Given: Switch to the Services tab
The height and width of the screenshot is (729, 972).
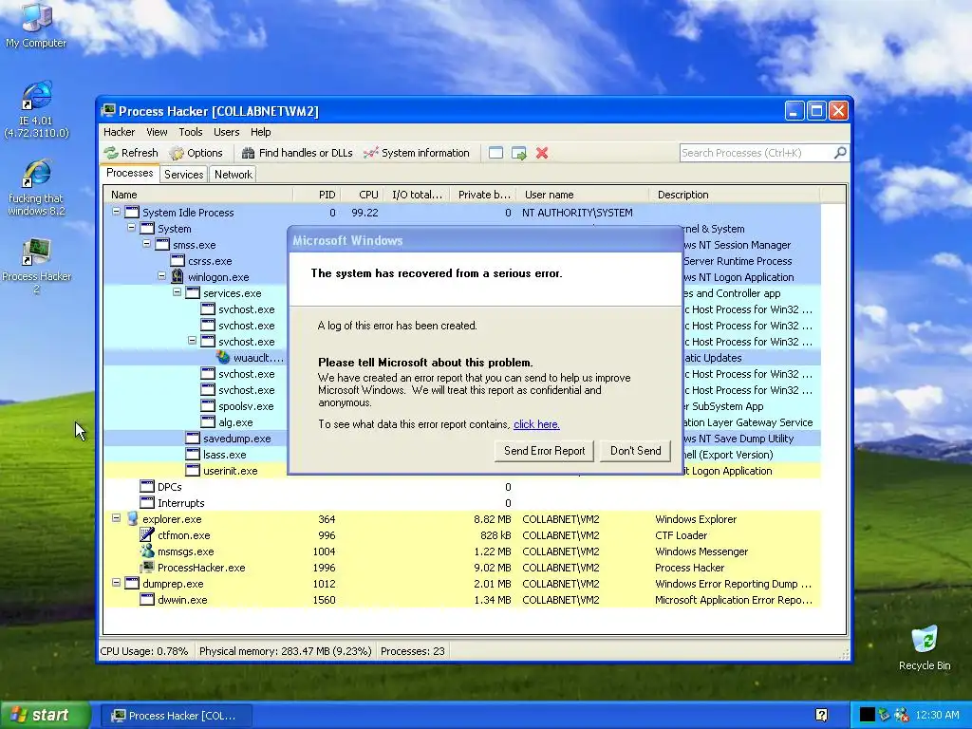Looking at the screenshot, I should (x=183, y=175).
